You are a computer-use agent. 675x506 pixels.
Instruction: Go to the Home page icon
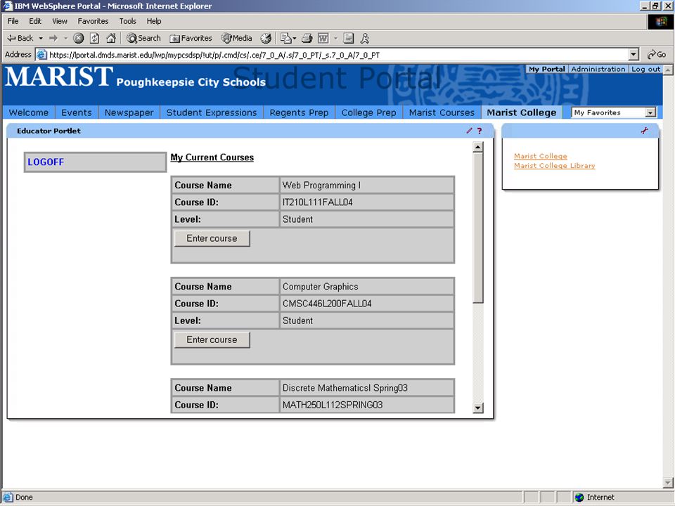tap(111, 38)
